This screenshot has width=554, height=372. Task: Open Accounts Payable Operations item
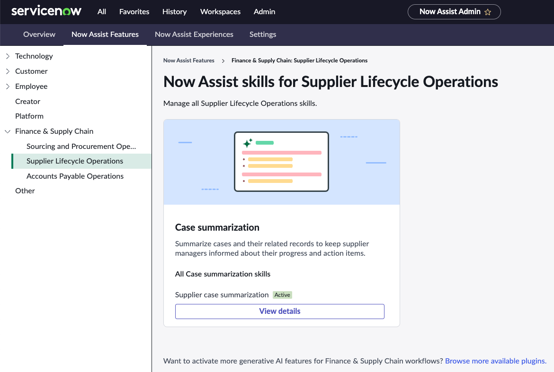point(75,176)
